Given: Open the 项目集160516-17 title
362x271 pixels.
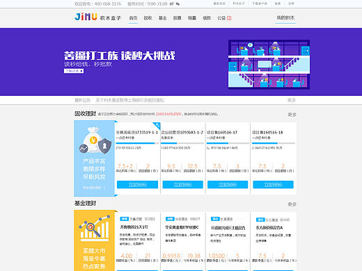Looking at the screenshot, I should point(222,133).
